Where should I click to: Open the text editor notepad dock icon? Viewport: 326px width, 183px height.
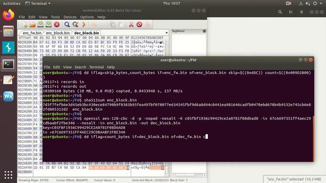8,80
